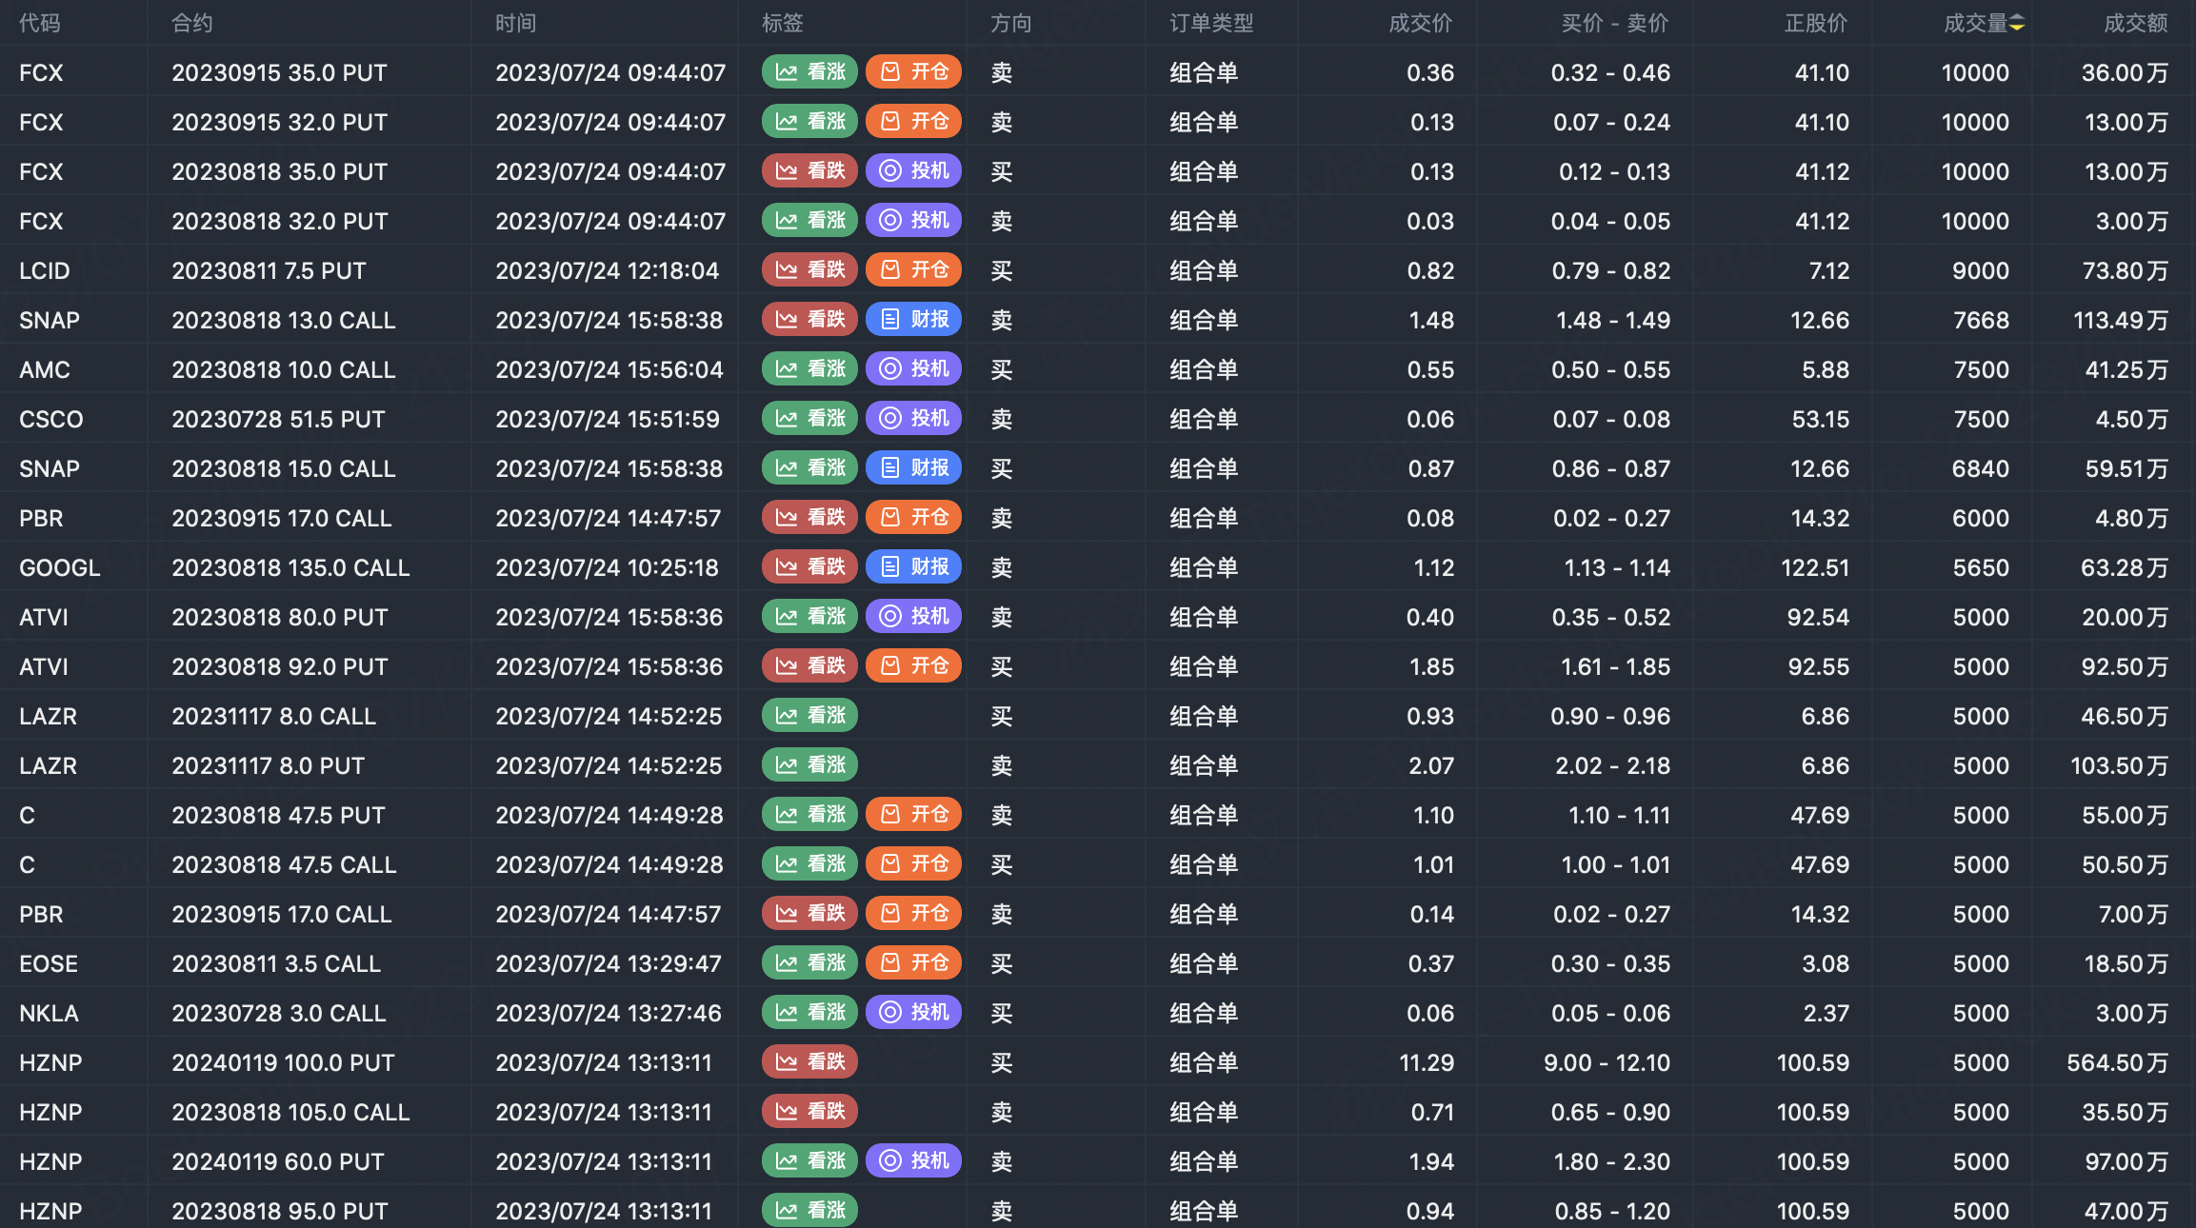2196x1228 pixels.
Task: Click the 财报 tag on SNAP 15.0 CALL row
Action: (x=913, y=468)
